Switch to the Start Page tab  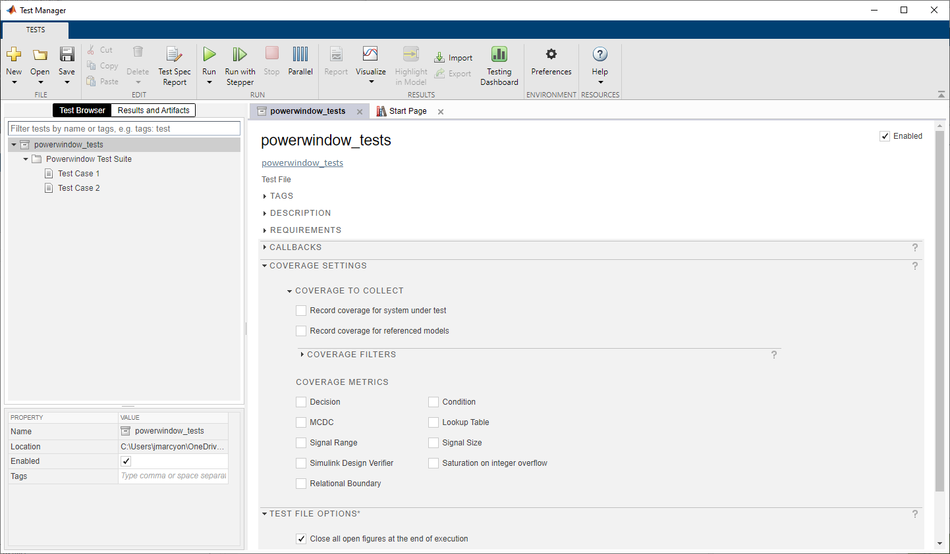tap(407, 111)
